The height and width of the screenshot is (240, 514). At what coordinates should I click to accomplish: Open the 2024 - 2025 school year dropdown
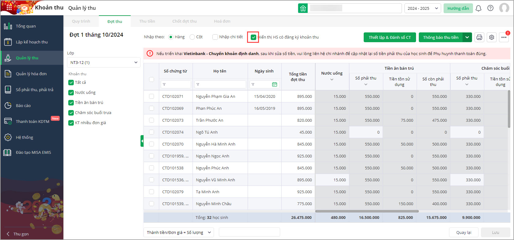click(x=422, y=8)
